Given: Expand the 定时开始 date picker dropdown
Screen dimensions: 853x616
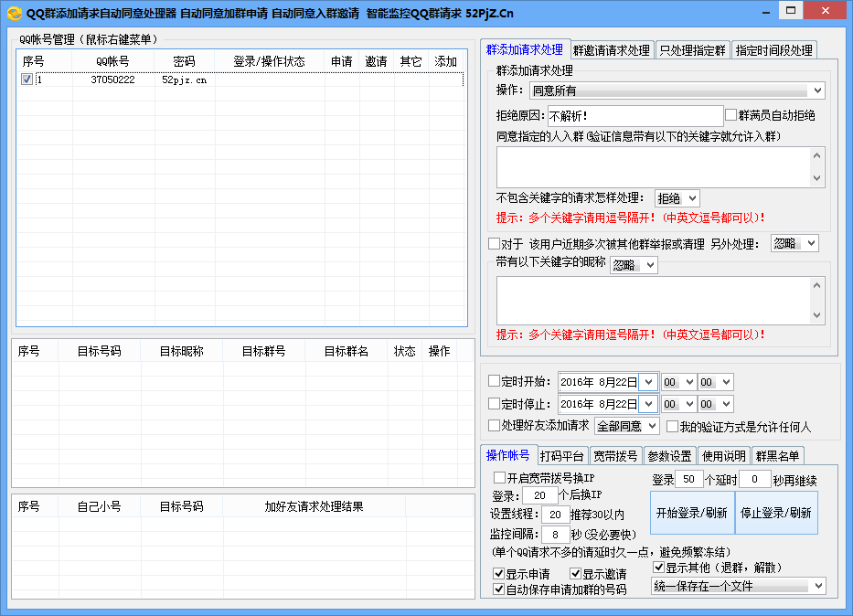Looking at the screenshot, I should click(x=648, y=381).
